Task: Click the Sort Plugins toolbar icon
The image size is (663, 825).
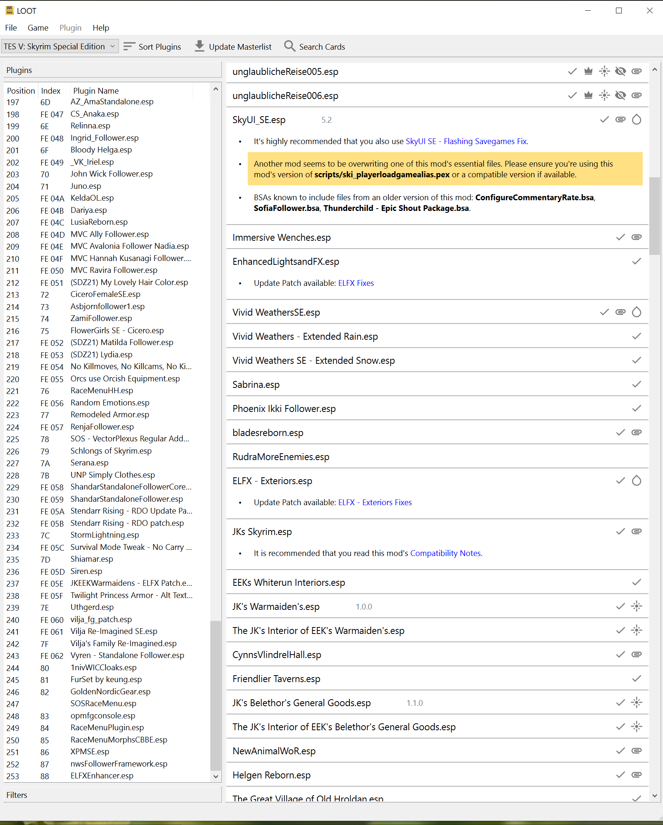Action: click(x=129, y=46)
